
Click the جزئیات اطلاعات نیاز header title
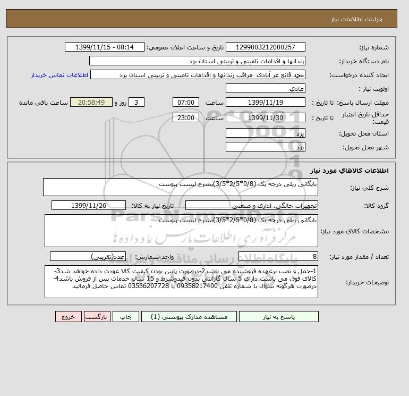pos(356,19)
